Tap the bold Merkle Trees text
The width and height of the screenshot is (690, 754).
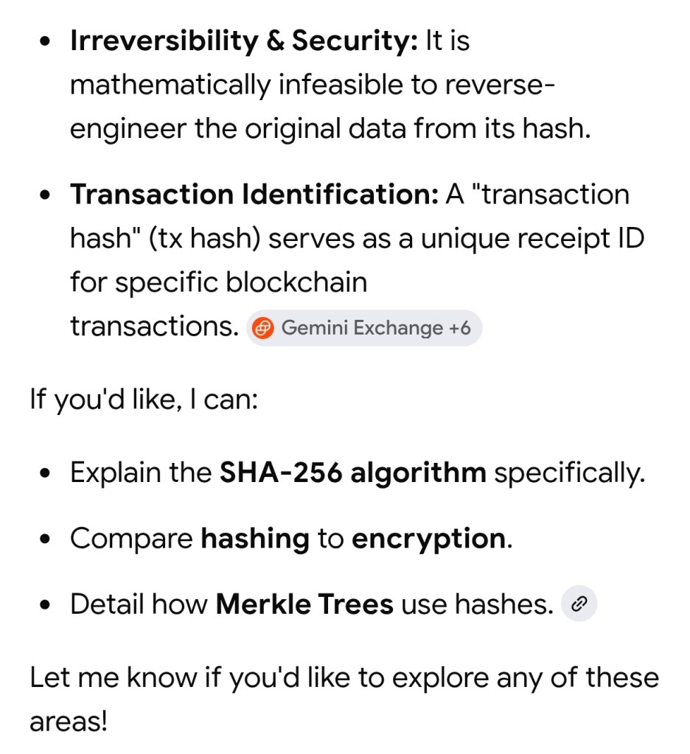pos(304,604)
